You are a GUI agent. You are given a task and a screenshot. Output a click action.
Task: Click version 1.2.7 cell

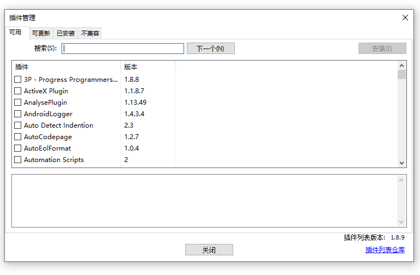tap(131, 137)
